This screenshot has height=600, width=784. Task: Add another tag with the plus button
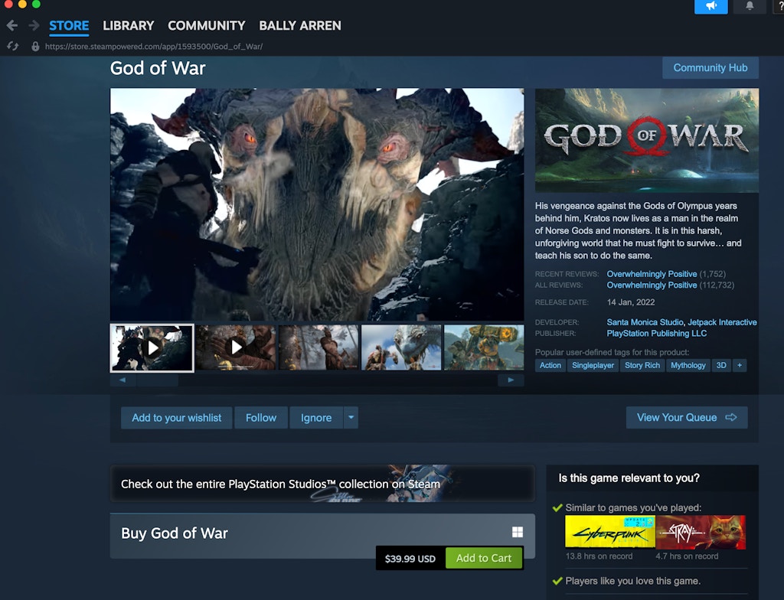point(740,366)
